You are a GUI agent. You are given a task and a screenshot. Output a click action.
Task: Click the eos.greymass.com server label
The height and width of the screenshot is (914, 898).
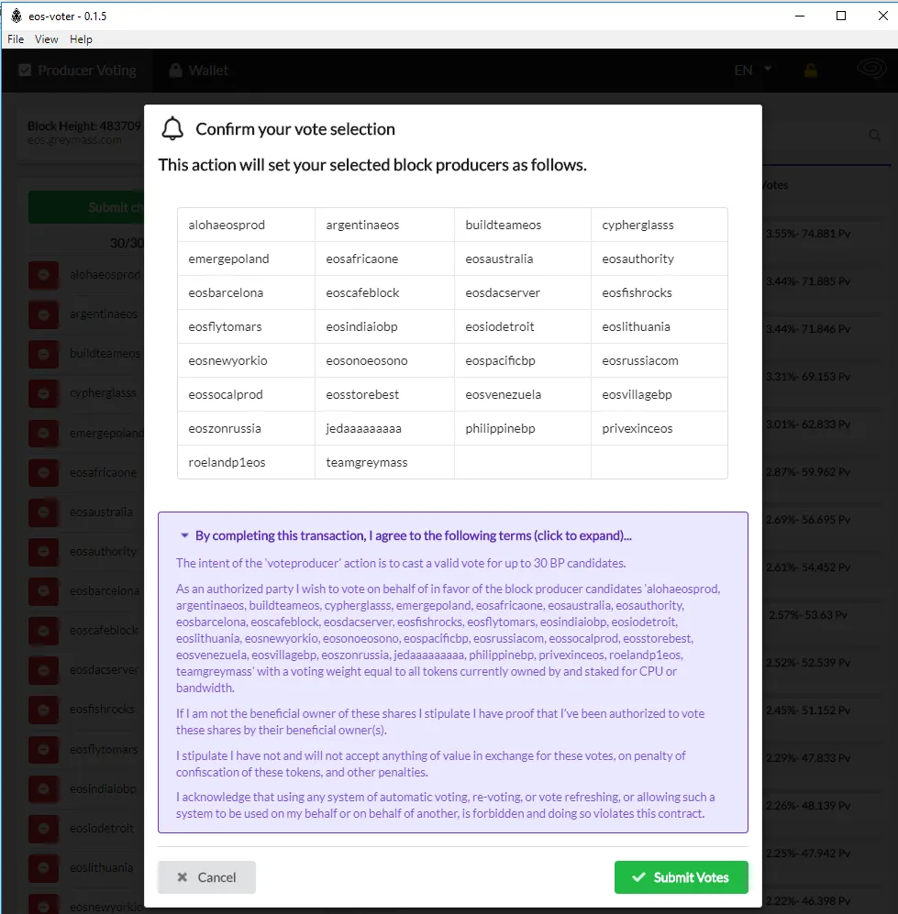tap(74, 140)
